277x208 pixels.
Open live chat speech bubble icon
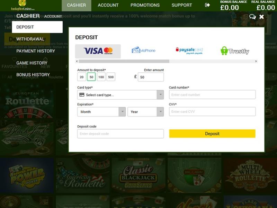click(x=252, y=17)
